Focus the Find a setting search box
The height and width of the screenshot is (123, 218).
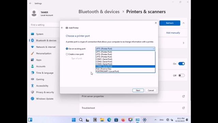click(x=45, y=25)
